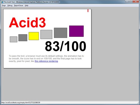
Task: Open the Help menu
Action: (x=27, y=6)
